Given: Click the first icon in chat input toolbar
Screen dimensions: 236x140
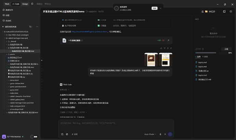Looking at the screenshot, I should 62,134.
